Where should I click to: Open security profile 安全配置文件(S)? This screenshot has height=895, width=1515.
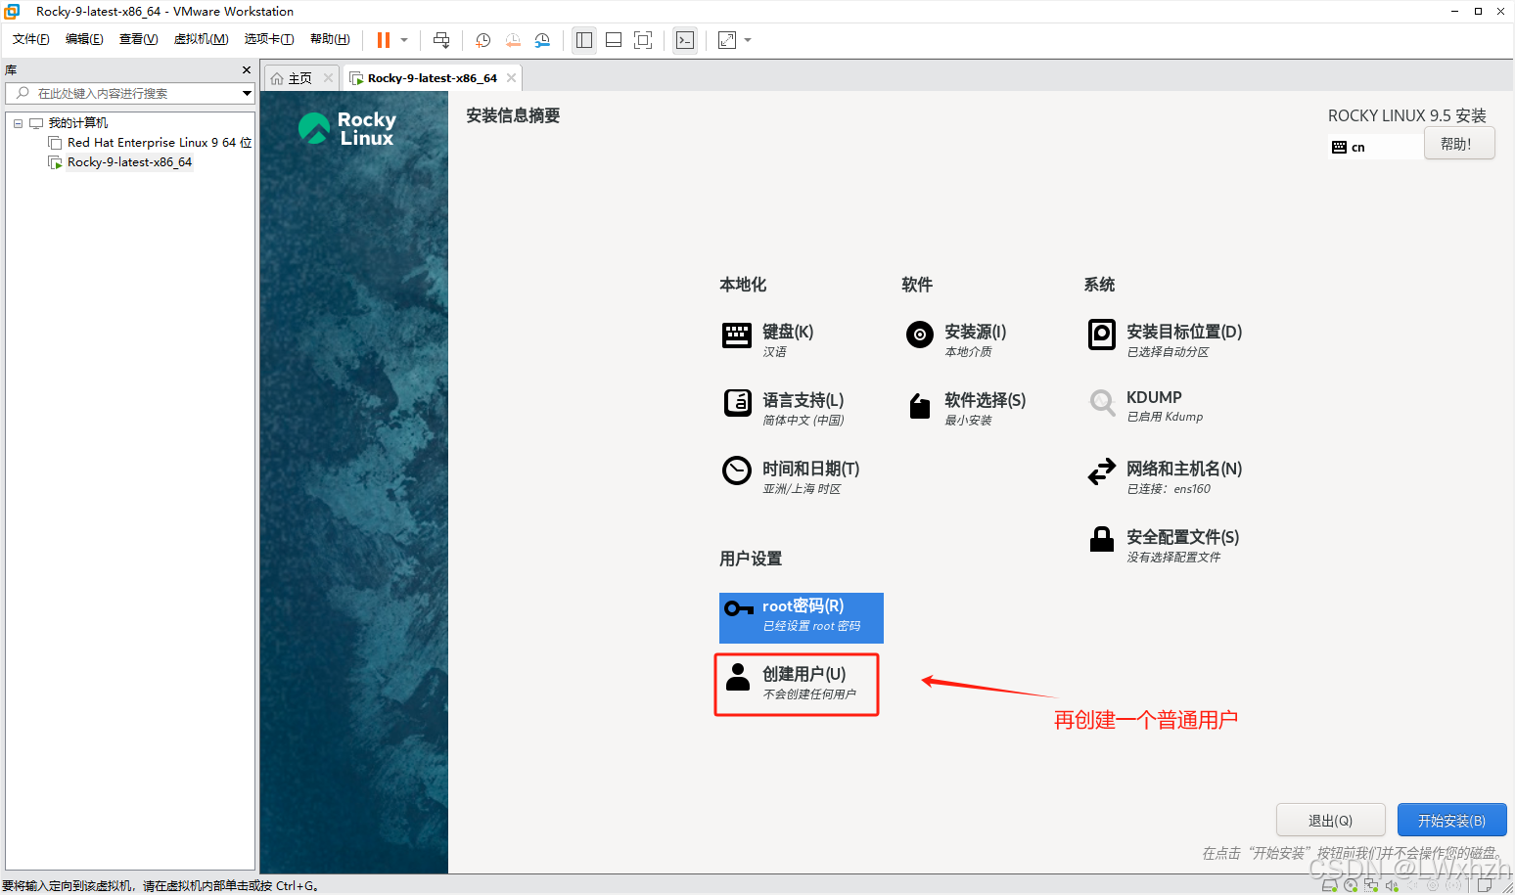tap(1164, 545)
